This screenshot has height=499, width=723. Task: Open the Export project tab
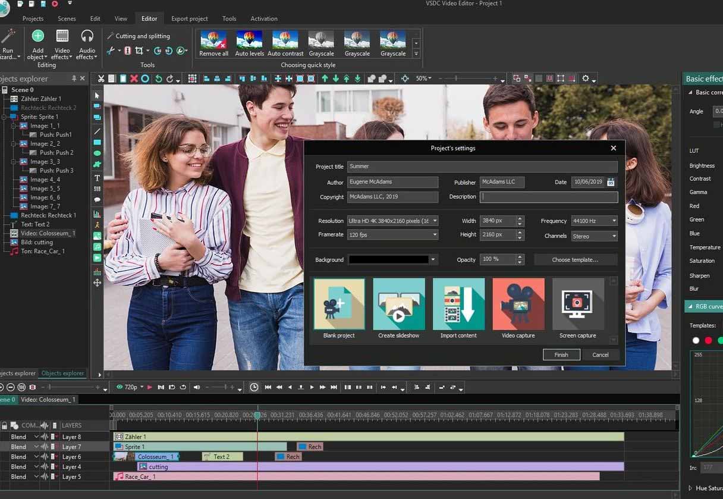click(189, 18)
